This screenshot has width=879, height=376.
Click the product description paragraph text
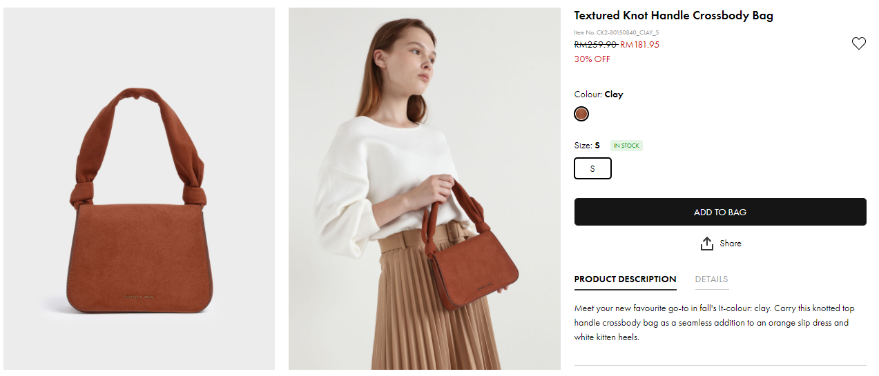click(x=711, y=322)
